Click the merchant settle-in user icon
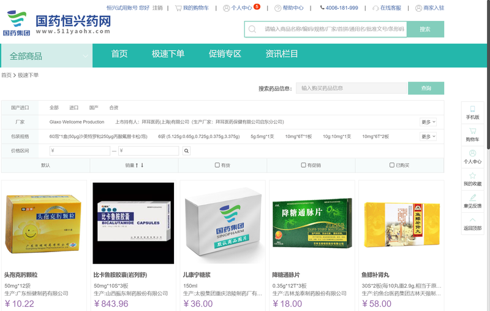 [x=418, y=8]
